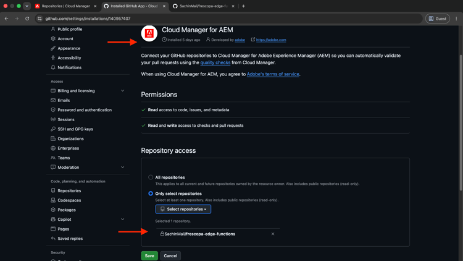The image size is (463, 261).
Task: Click SachinMali/frescopa-edge-functions repository name
Action: coord(200,234)
